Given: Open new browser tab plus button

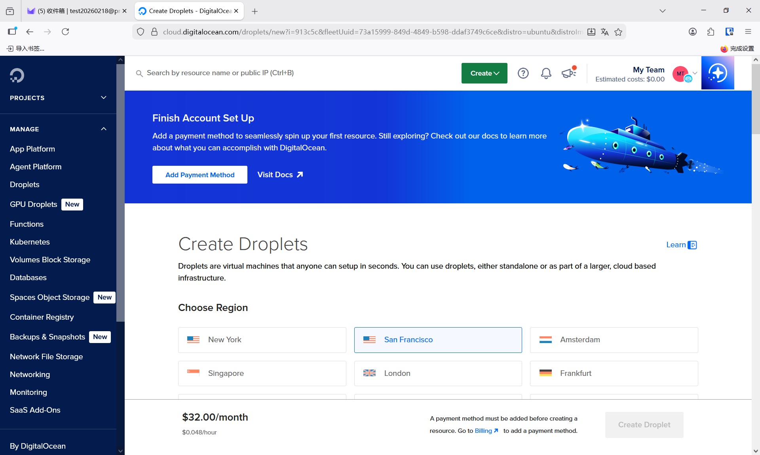Looking at the screenshot, I should [x=255, y=11].
